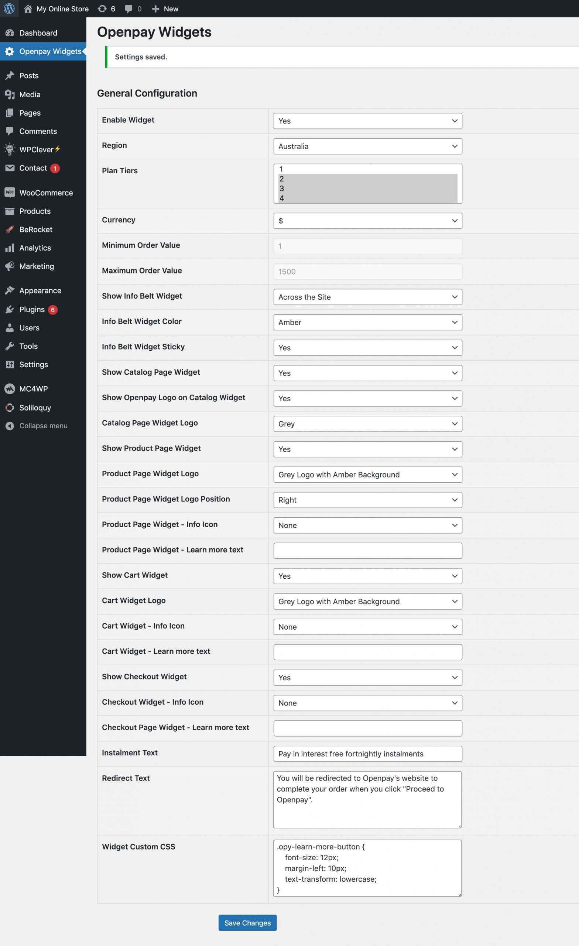This screenshot has height=946, width=579.
Task: Open the Appearance menu item
Action: point(43,290)
